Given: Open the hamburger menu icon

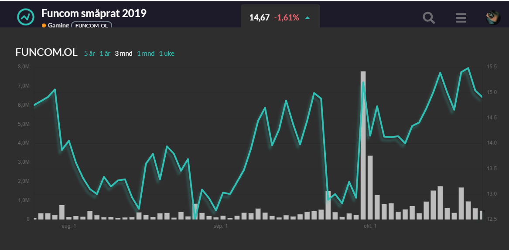Looking at the screenshot, I should click(461, 18).
